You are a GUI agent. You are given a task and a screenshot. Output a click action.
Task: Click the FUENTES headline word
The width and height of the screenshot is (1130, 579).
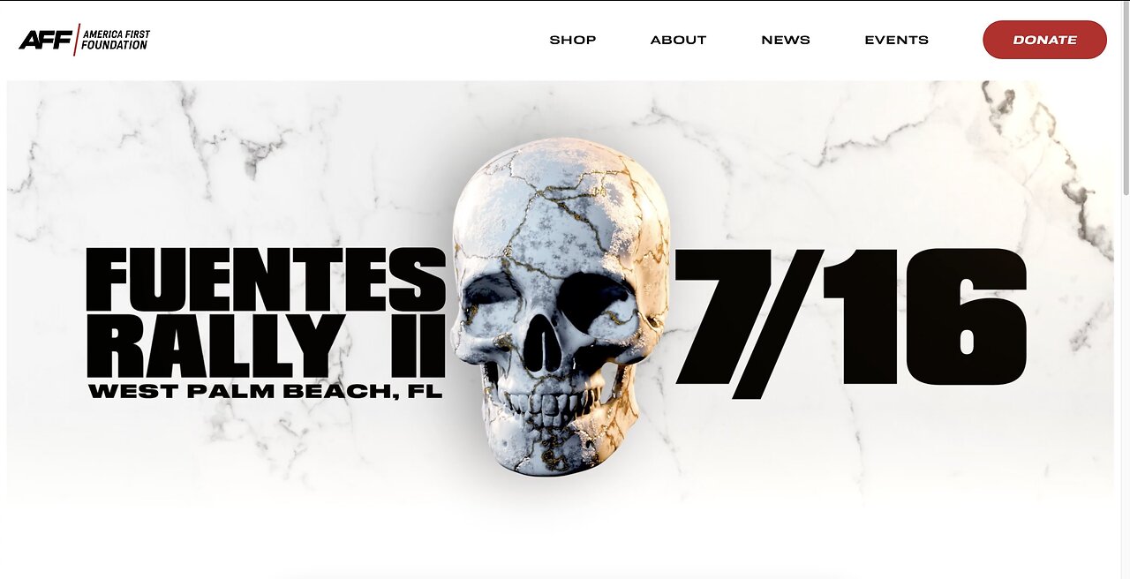click(267, 279)
